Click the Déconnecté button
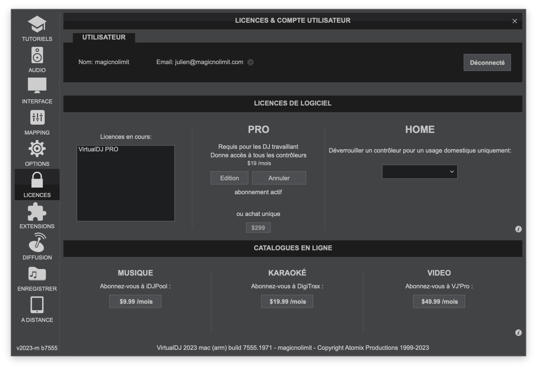The width and height of the screenshot is (537, 369). pyautogui.click(x=487, y=63)
